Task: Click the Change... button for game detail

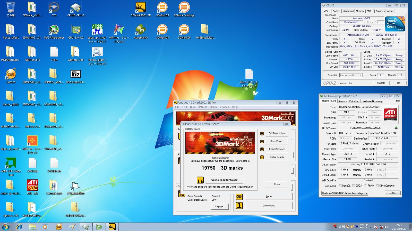Action: [x=220, y=206]
